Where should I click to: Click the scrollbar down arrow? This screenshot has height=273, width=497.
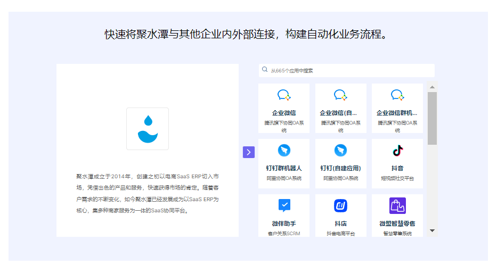point(432,230)
